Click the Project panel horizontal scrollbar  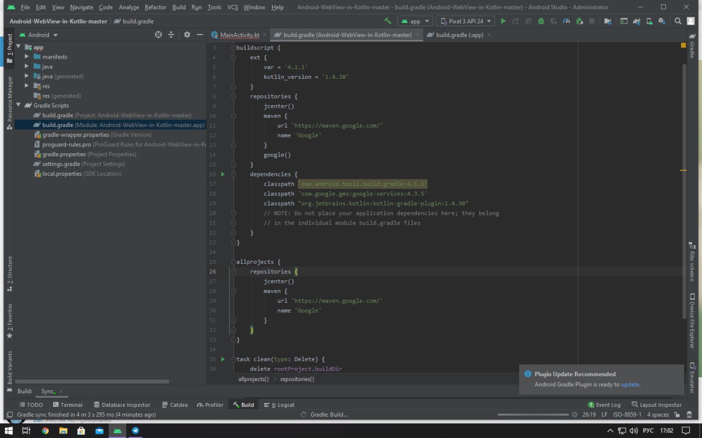click(x=92, y=382)
